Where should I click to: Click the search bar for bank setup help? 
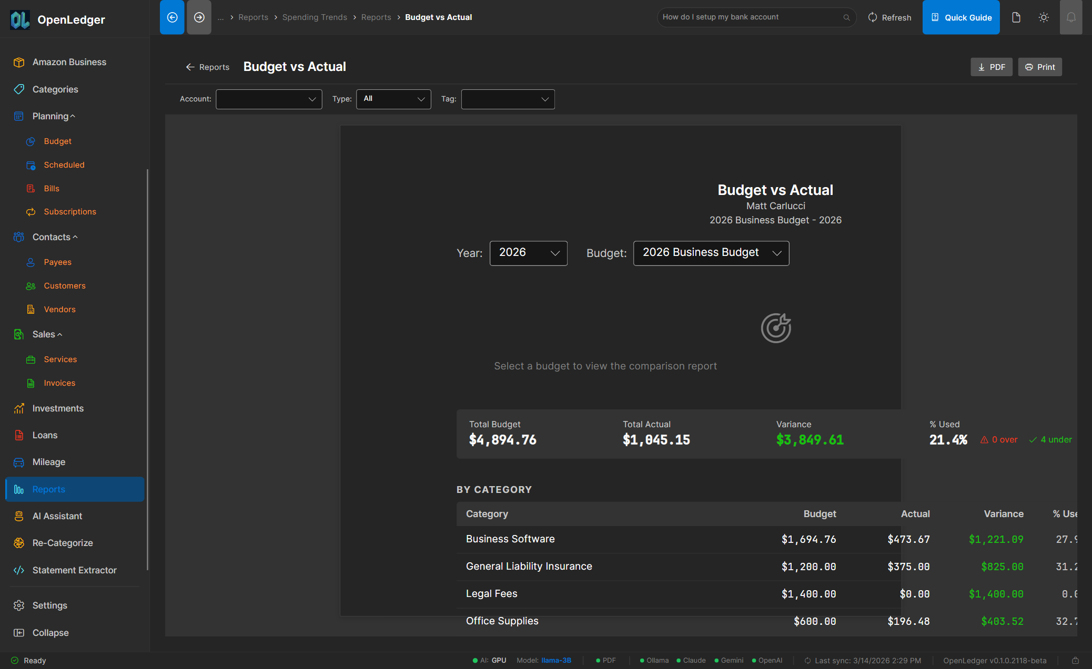click(756, 17)
